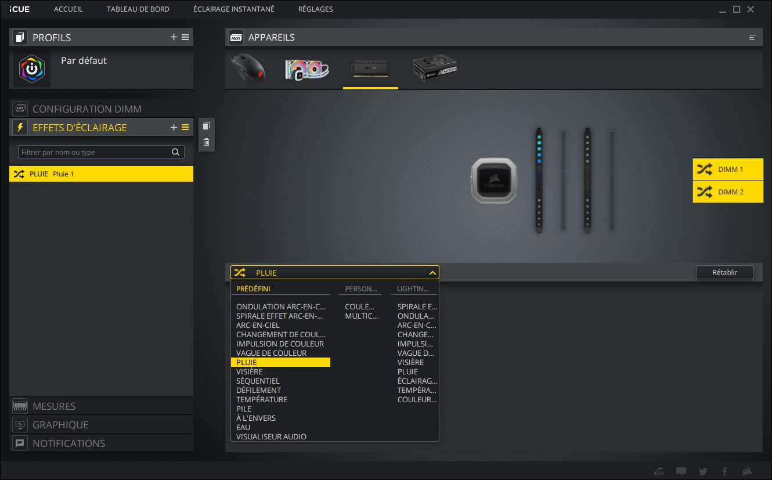Open the forum chat bubble icon

(681, 471)
